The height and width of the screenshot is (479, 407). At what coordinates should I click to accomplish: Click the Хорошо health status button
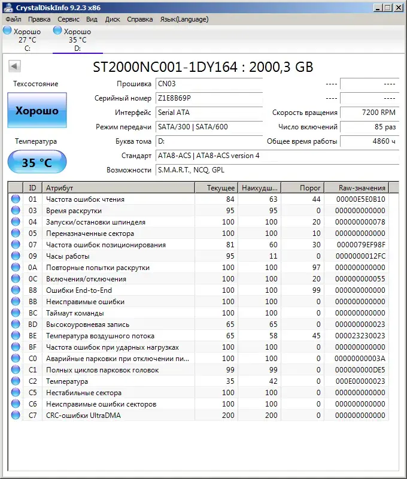(37, 111)
